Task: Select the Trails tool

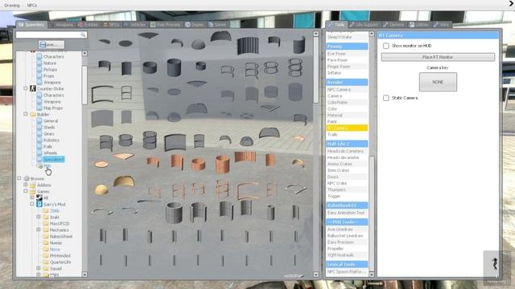Action: point(347,135)
